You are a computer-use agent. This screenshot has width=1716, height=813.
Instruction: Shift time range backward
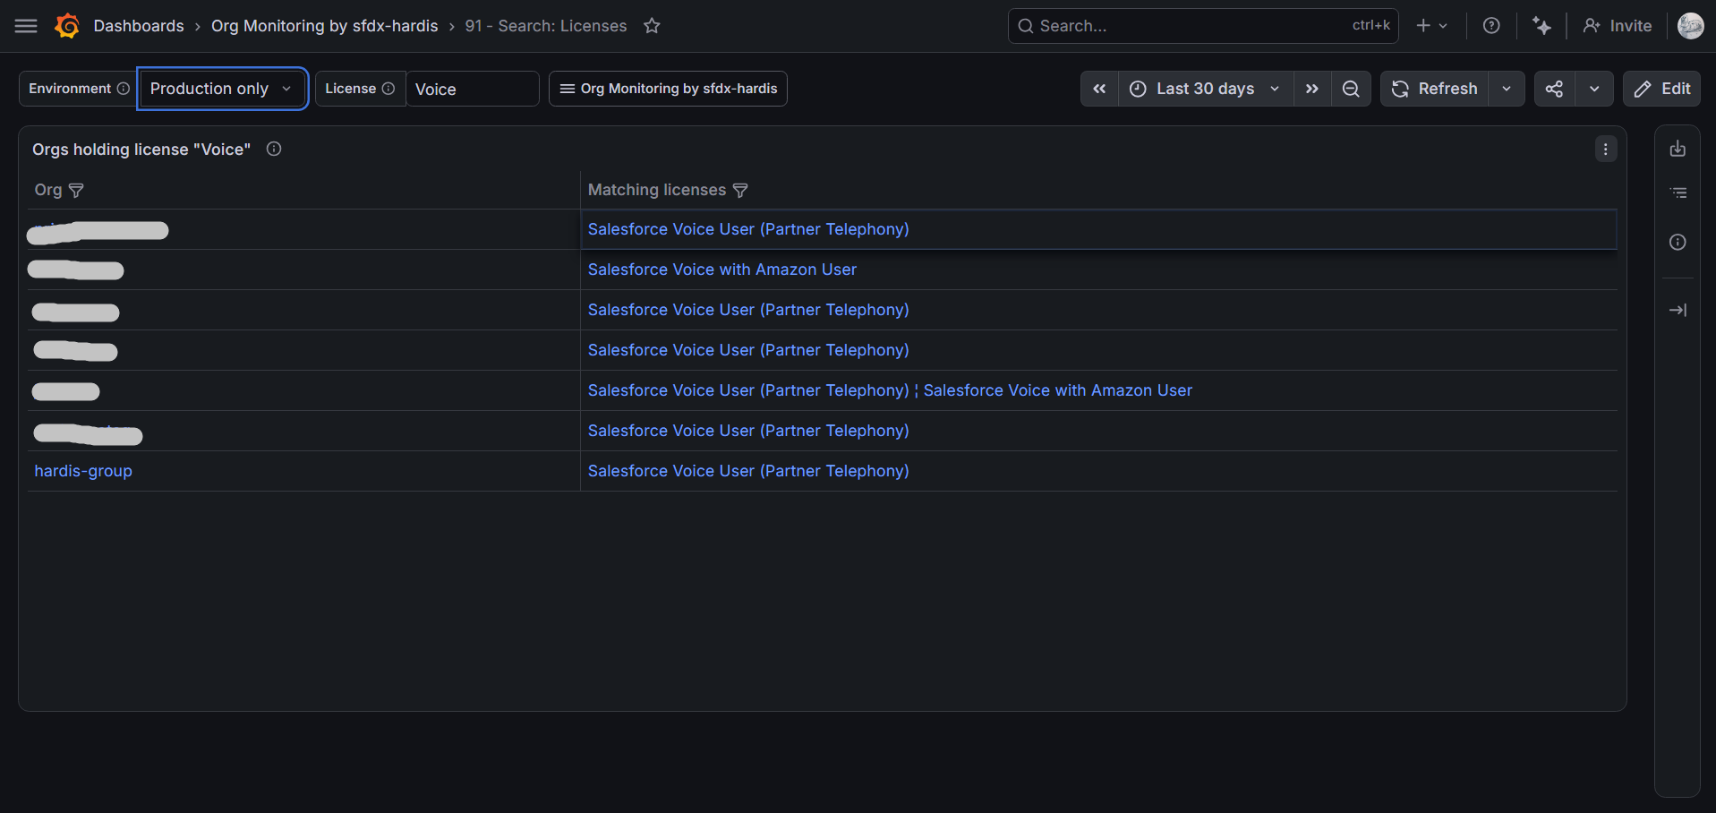pos(1099,89)
